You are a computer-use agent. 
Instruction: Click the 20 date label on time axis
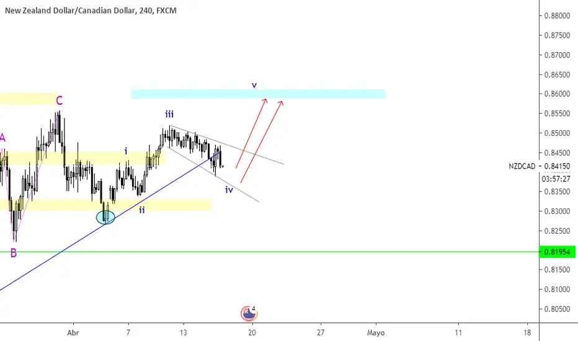(x=252, y=332)
